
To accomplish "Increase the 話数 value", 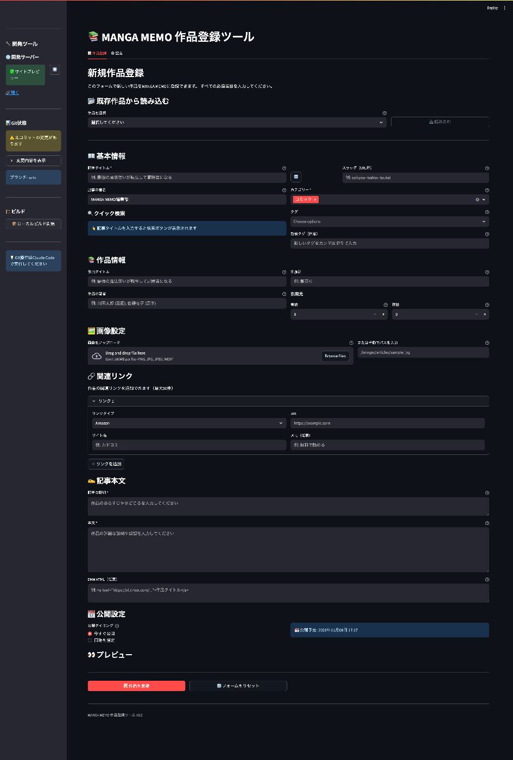I will click(x=485, y=314).
